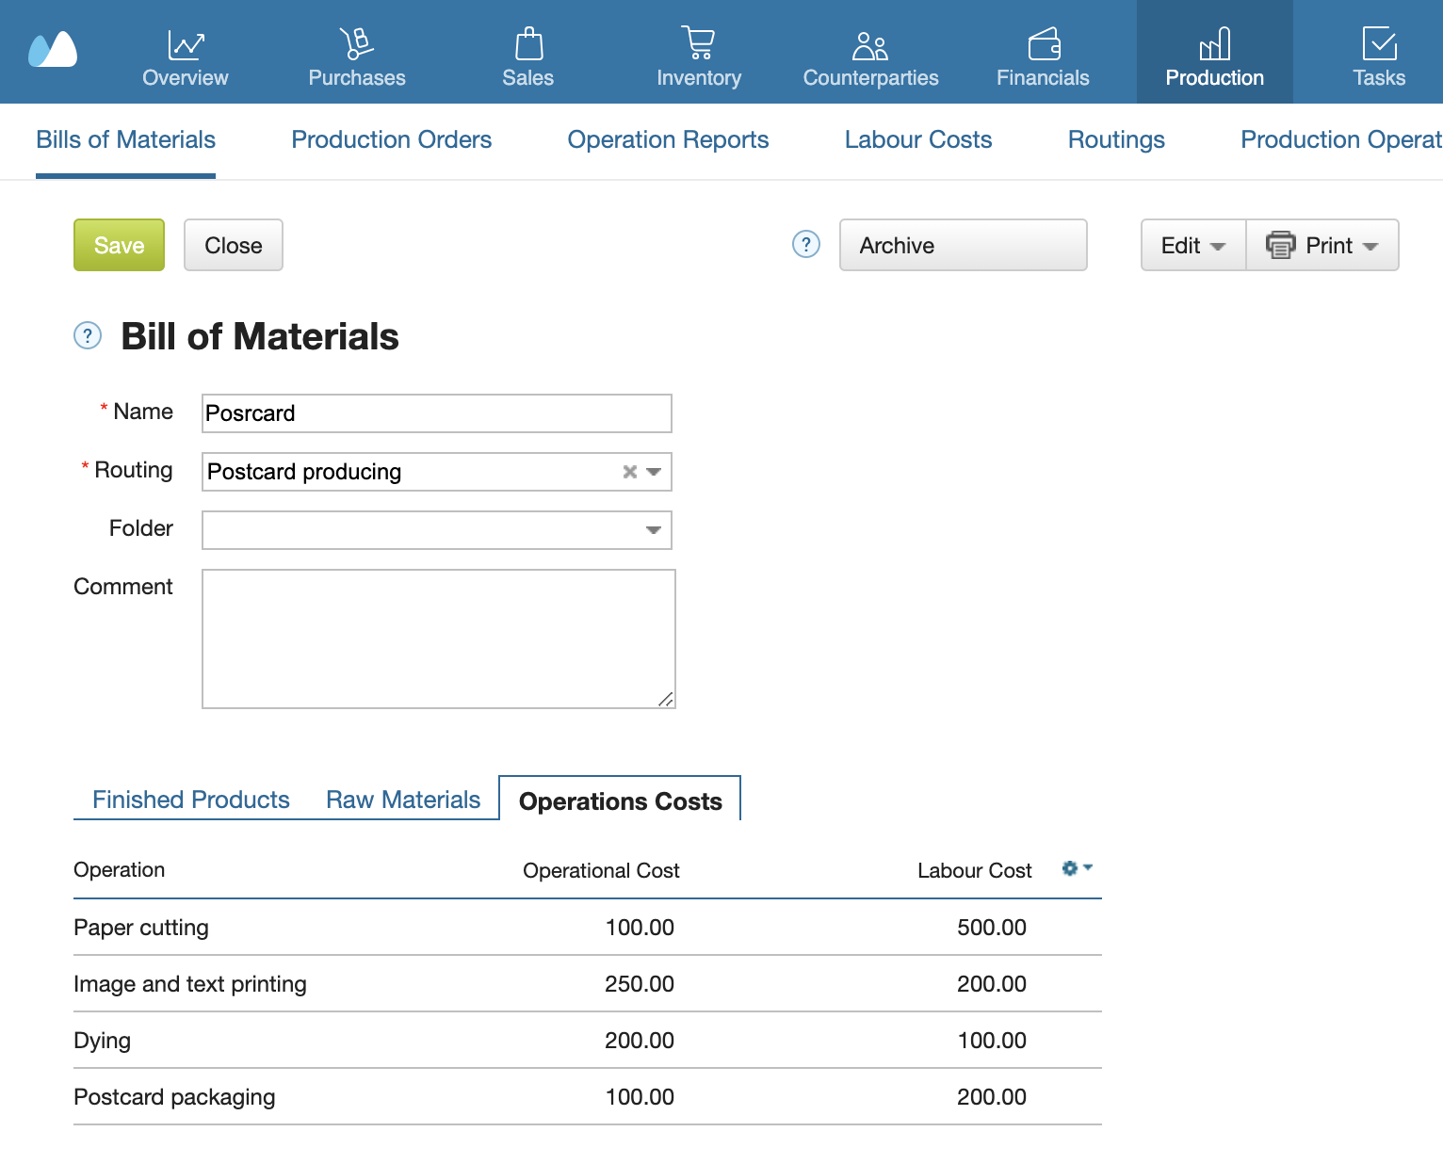Open Tasks via the checkmark icon
This screenshot has width=1443, height=1164.
coord(1378,42)
